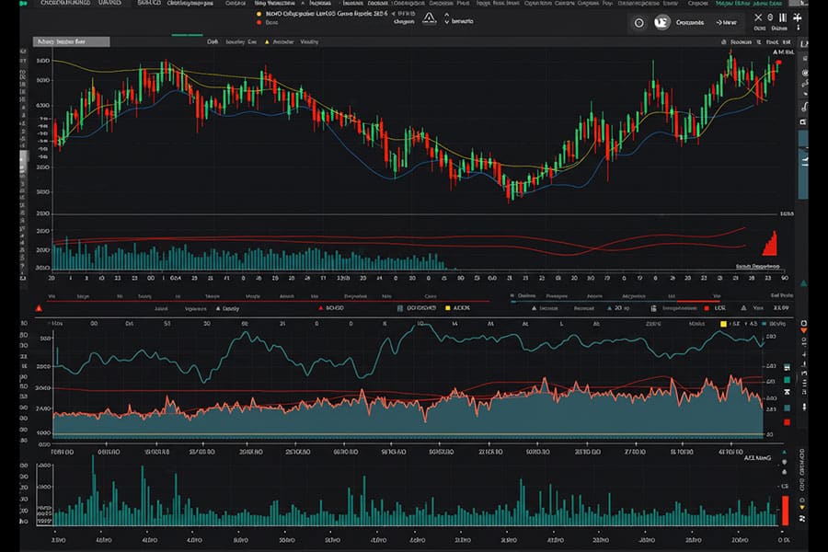Click the teal up triangle below right sidebar scrollbar
The width and height of the screenshot is (828, 552).
804,283
